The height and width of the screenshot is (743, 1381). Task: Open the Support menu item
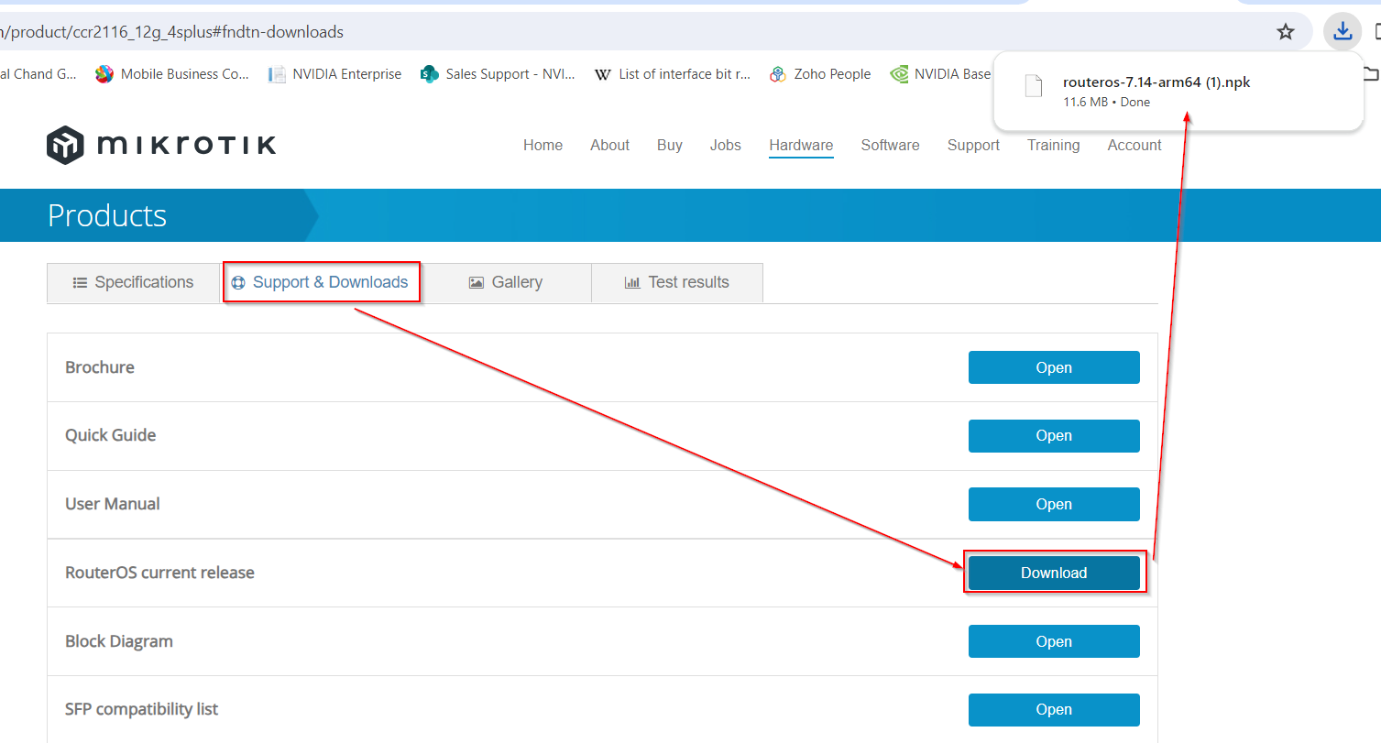click(973, 145)
